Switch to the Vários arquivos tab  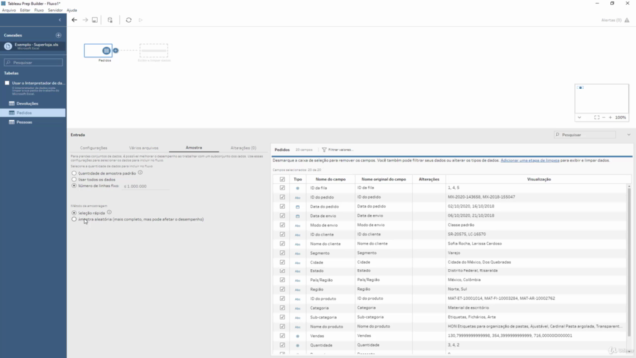[143, 148]
